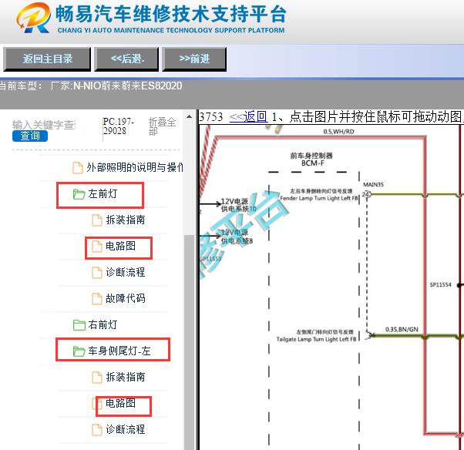
Task: Click the 0.5,WH/RD wire label
Action: 339,131
